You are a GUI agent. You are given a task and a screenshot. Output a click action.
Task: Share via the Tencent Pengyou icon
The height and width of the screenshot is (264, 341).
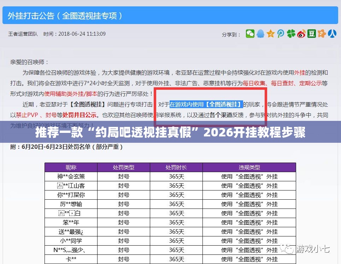tap(281, 34)
